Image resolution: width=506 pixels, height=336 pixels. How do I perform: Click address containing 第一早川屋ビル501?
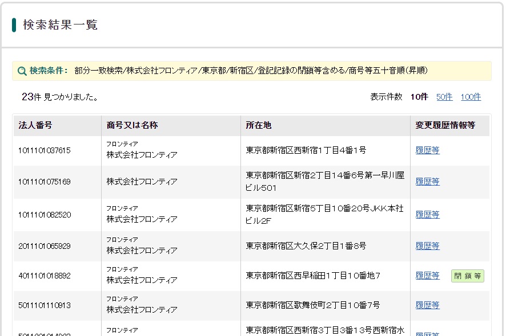click(x=324, y=182)
